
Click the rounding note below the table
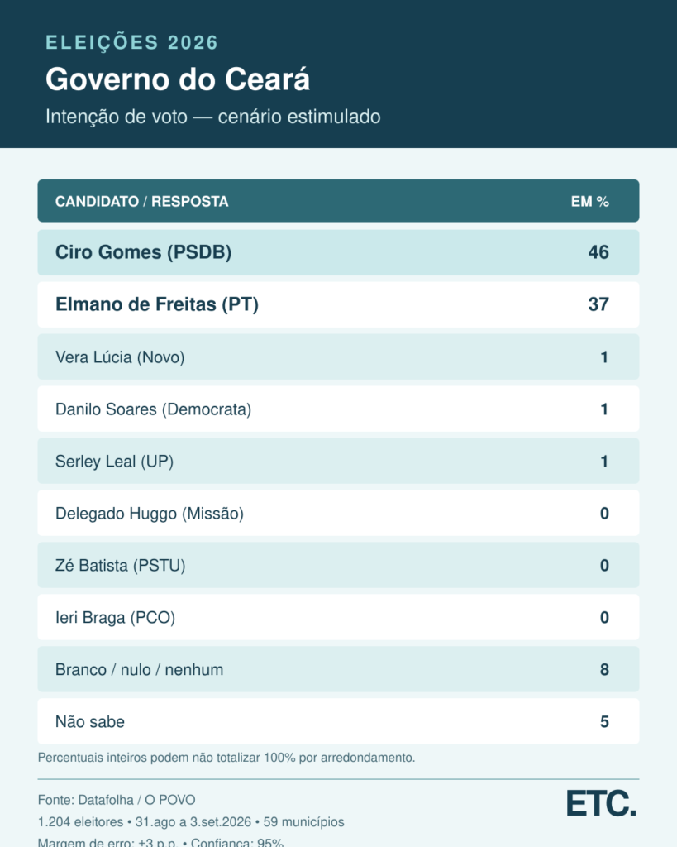[x=226, y=758]
